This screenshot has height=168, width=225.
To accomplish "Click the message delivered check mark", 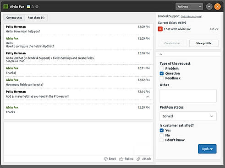I will tap(148, 96).
